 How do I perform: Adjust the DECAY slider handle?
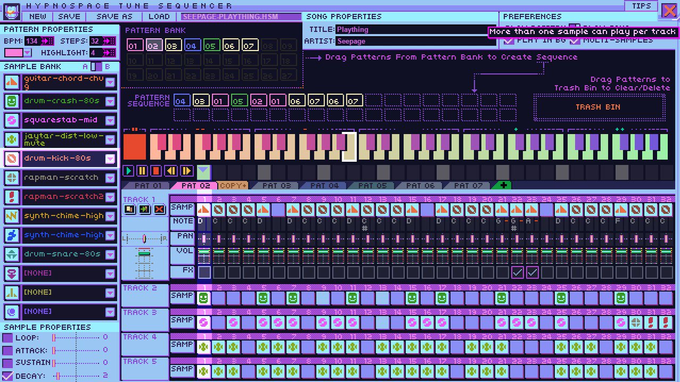[x=57, y=376]
